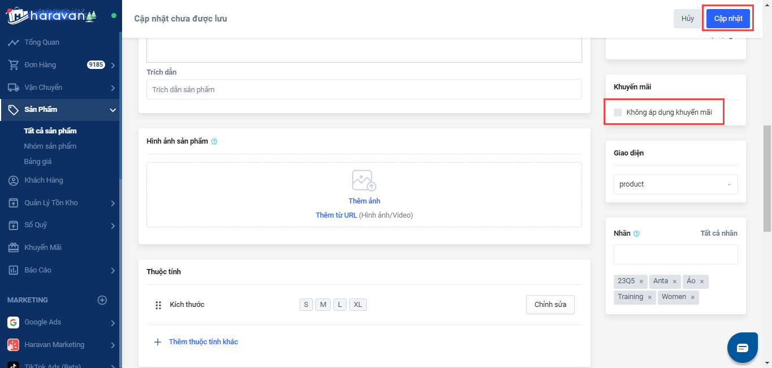Click the Sản Phẩm tag icon
772x368 pixels.
[13, 110]
